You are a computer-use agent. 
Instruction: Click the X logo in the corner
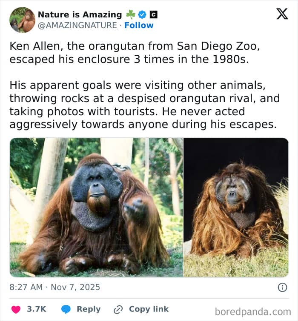point(282,14)
